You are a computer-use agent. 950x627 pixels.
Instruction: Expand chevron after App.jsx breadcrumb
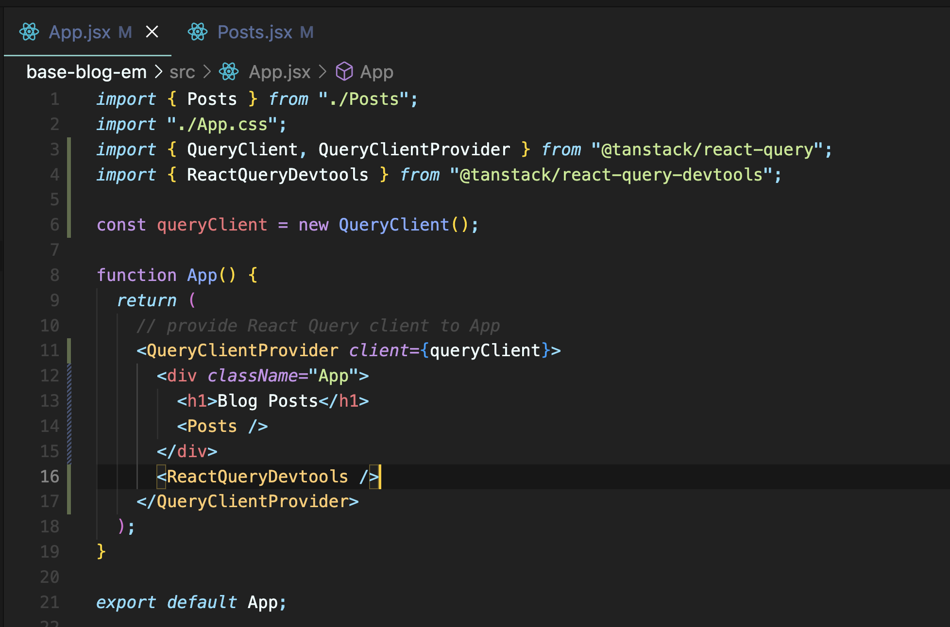322,72
